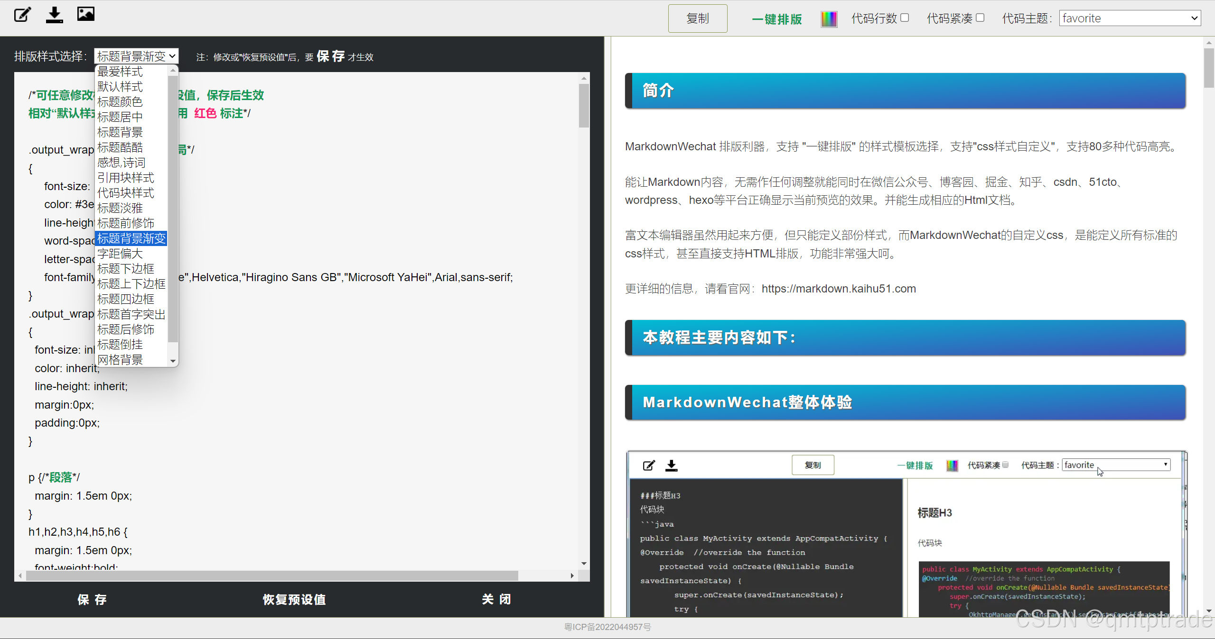Select 标题居中 from the style list
1215x639 pixels.
(120, 117)
